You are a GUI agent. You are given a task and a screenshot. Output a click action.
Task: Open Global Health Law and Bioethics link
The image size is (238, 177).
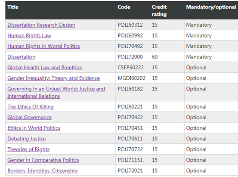coord(45,68)
